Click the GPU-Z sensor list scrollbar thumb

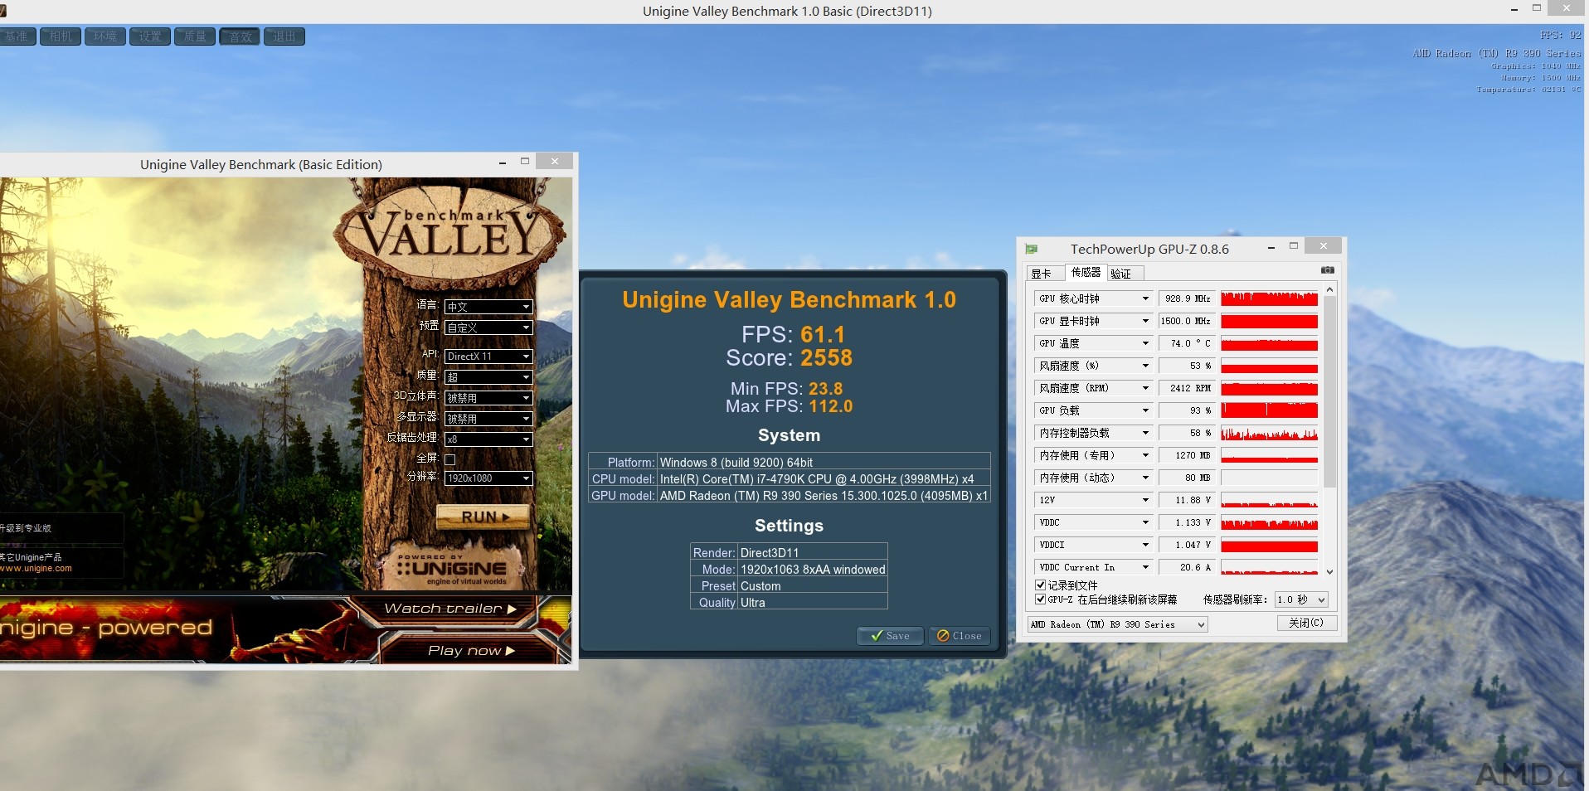coord(1329,391)
